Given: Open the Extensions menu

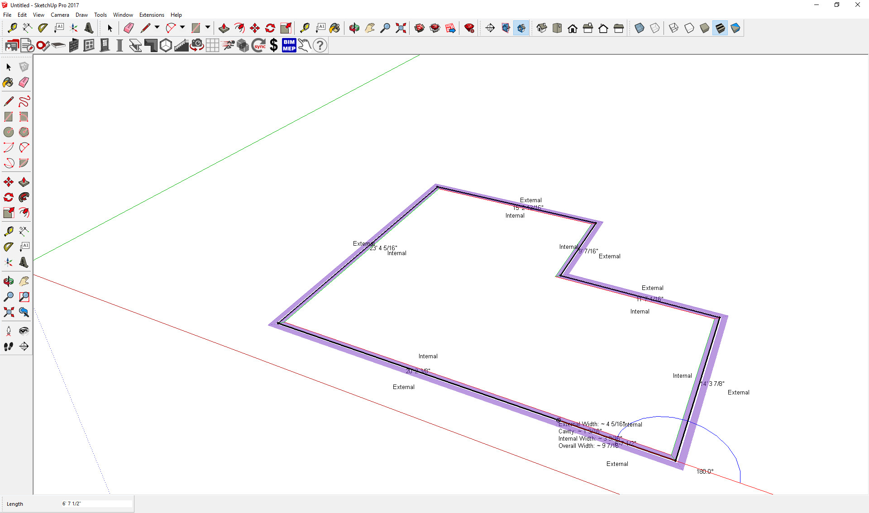Looking at the screenshot, I should click(x=152, y=15).
